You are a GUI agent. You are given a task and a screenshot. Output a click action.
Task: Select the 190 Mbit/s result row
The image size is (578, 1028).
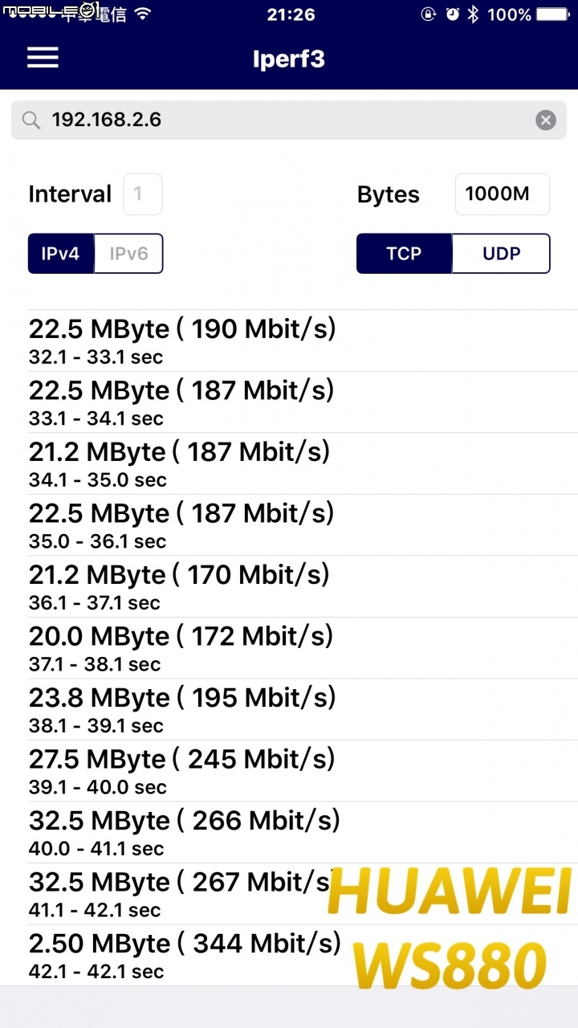303,341
